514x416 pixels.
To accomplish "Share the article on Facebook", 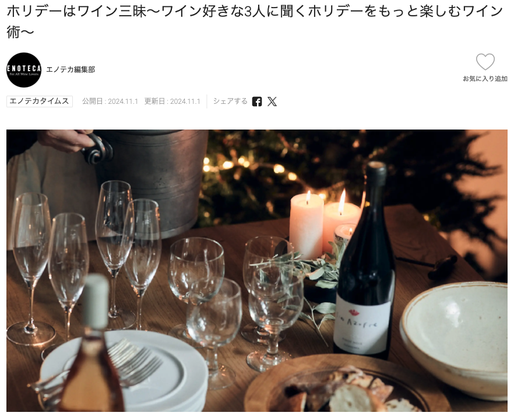I will coord(257,102).
